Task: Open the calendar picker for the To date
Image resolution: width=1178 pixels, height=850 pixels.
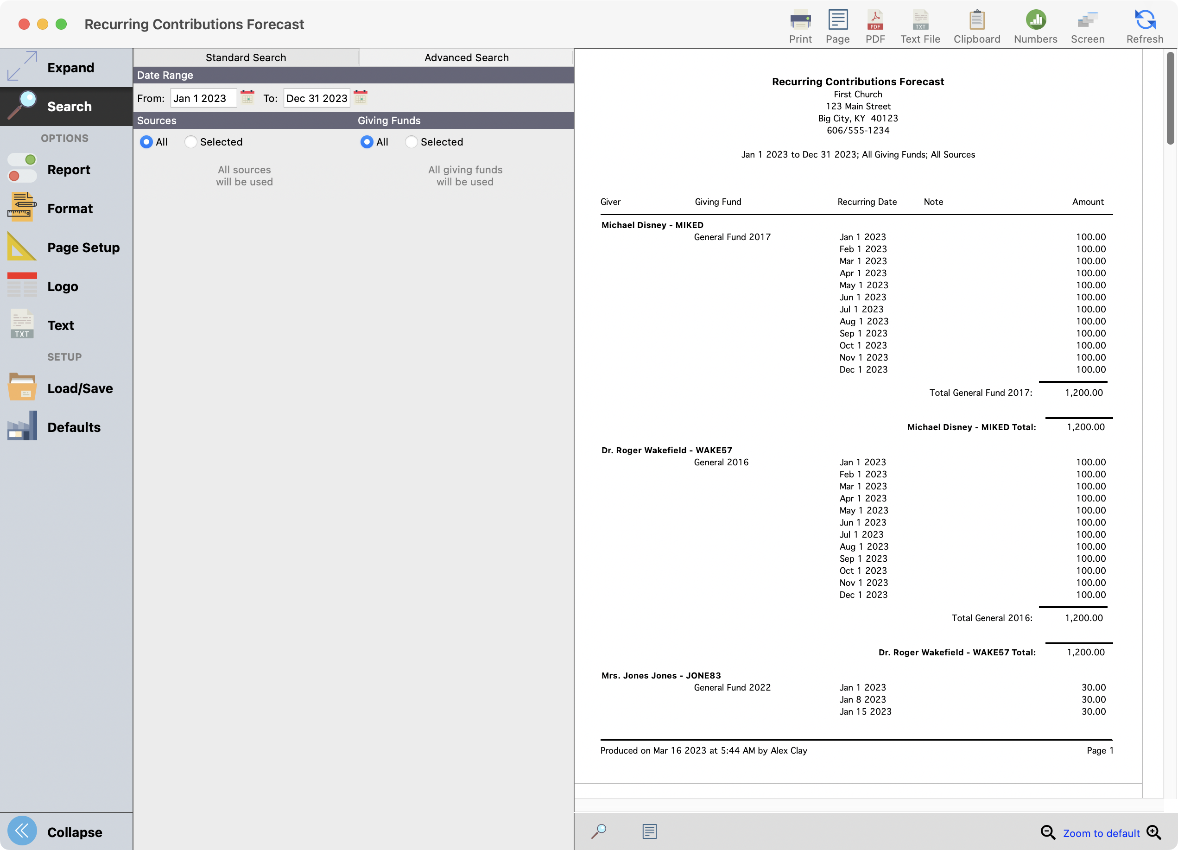Action: pos(361,97)
